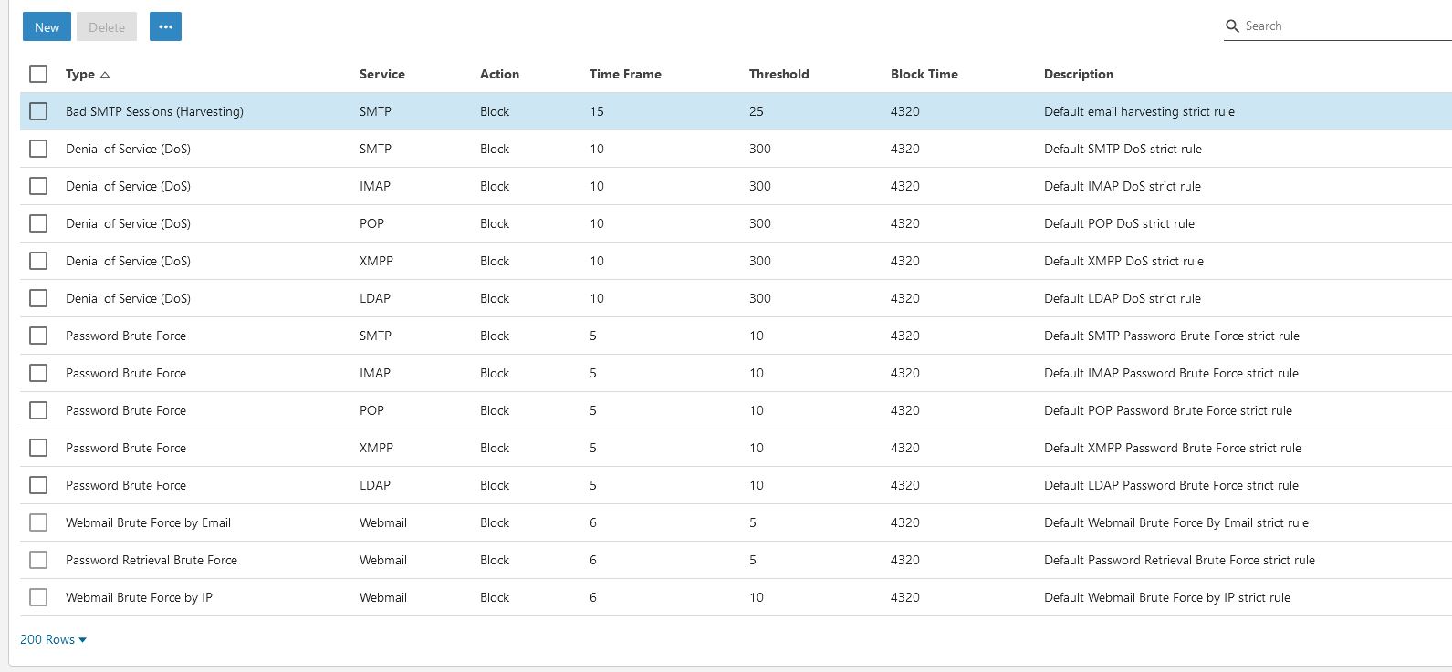Click the search magnifier icon

(x=1232, y=26)
